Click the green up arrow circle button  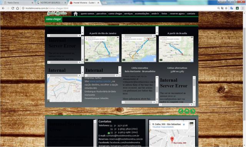point(187,111)
